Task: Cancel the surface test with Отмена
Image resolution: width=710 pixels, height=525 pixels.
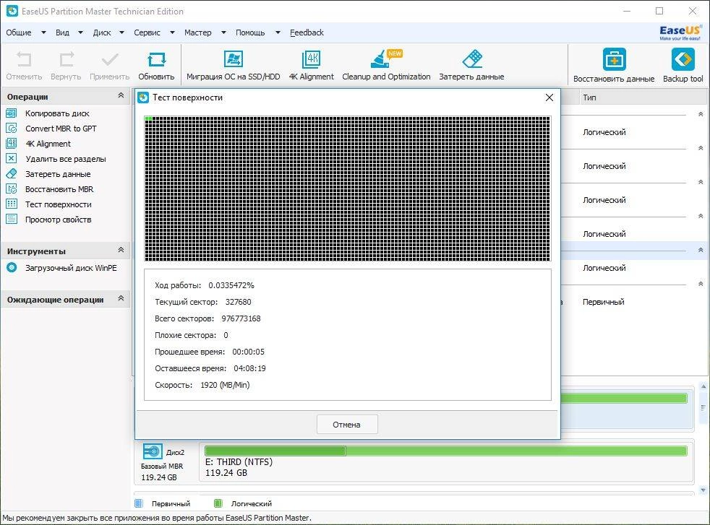Action: coord(347,425)
